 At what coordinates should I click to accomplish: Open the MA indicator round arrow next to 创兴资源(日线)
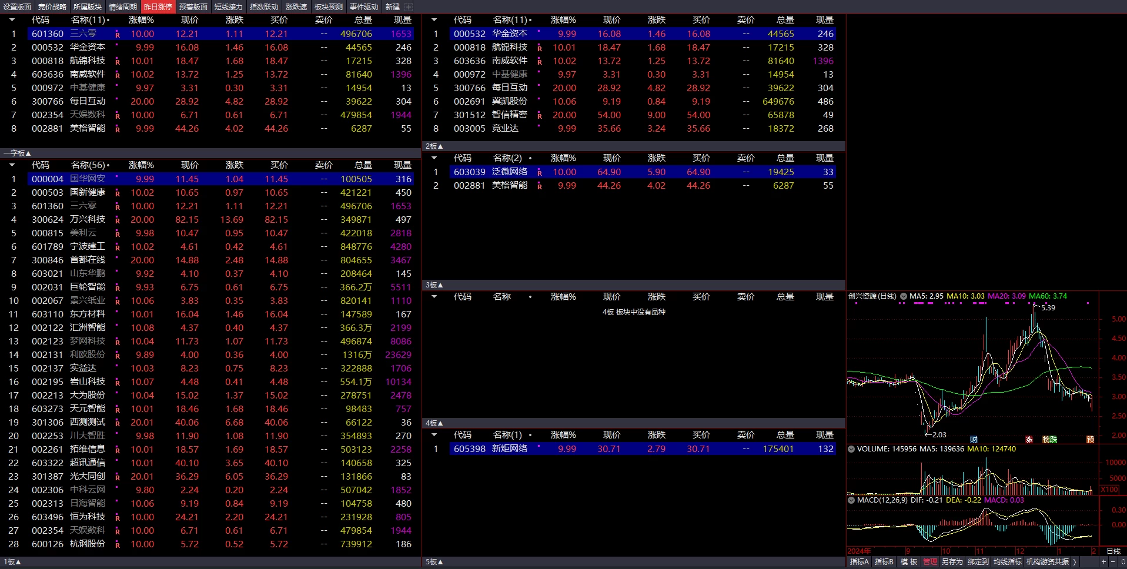(903, 296)
